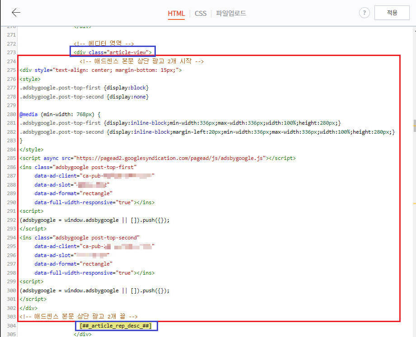Go back using the left arrow icon
This screenshot has height=337, width=416.
coord(16,13)
